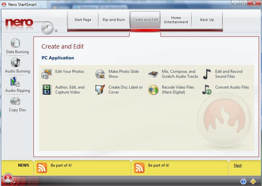262x186 pixels.
Task: Click the Make Photo Slide Show icon
Action: coord(100,74)
